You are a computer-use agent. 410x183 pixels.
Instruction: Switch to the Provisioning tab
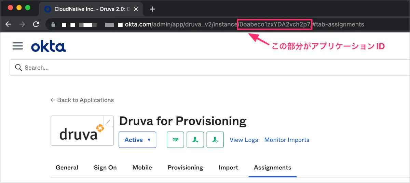(185, 168)
